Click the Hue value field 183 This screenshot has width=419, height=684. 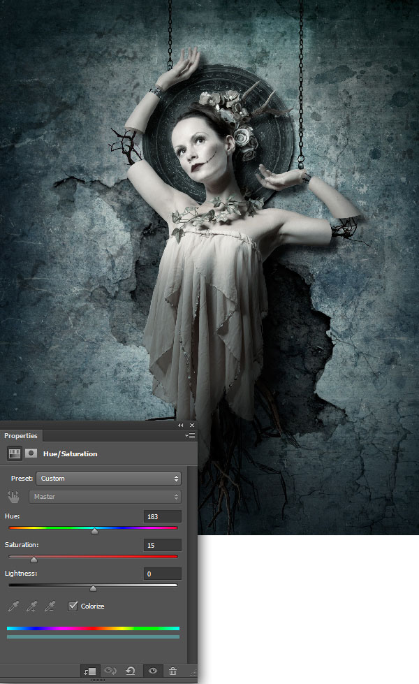pyautogui.click(x=162, y=516)
